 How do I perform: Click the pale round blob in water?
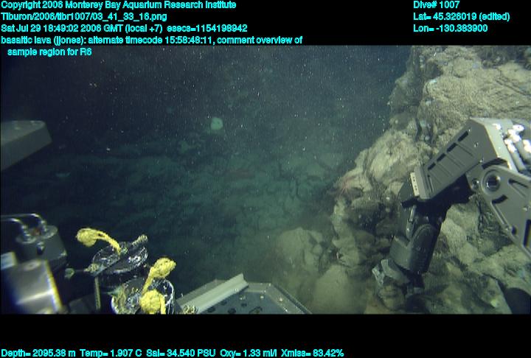[217, 124]
